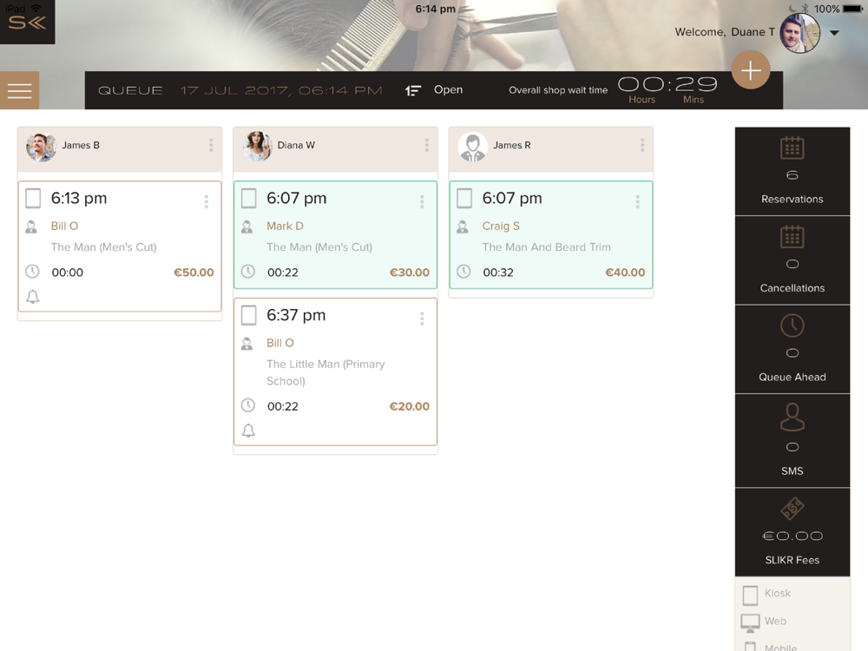Open James B column options menu
Viewport: 868px width, 651px height.
pos(211,145)
